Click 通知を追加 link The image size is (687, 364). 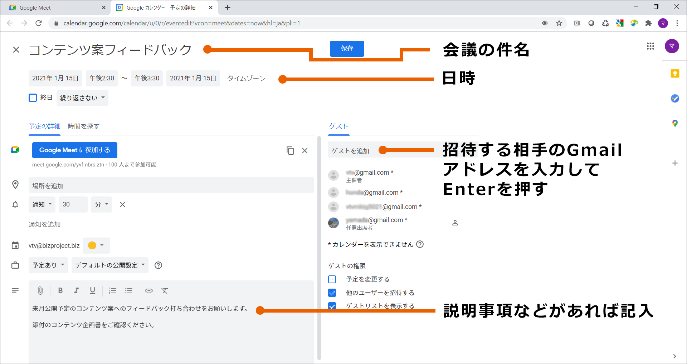(x=45, y=224)
